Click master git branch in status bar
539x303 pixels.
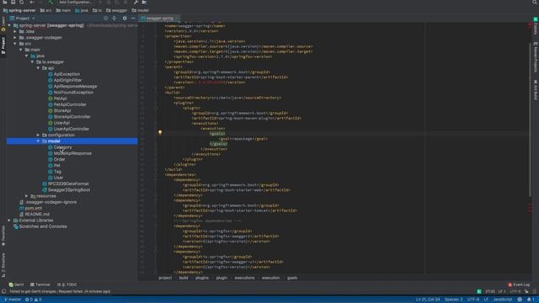tap(13, 300)
